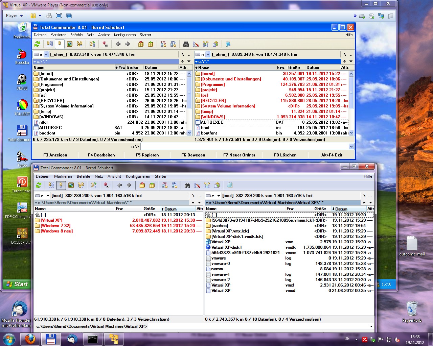Click left panel scrollbar in Virtual XP Total Commander
The height and width of the screenshot is (346, 433).
click(x=189, y=103)
